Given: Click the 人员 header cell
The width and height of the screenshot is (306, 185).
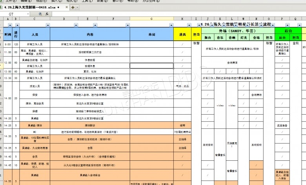Looking at the screenshot, I should coord(35,34).
